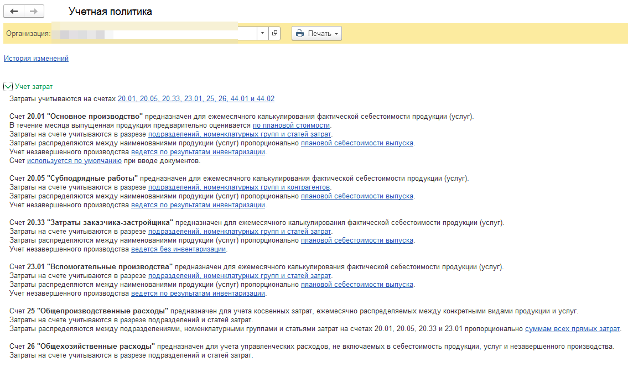
Task: Click inventory results link under account 23.01
Action: tap(198, 293)
